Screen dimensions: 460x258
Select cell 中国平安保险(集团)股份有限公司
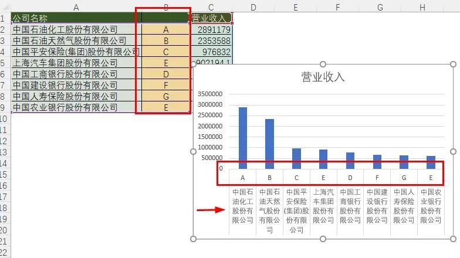pos(76,52)
